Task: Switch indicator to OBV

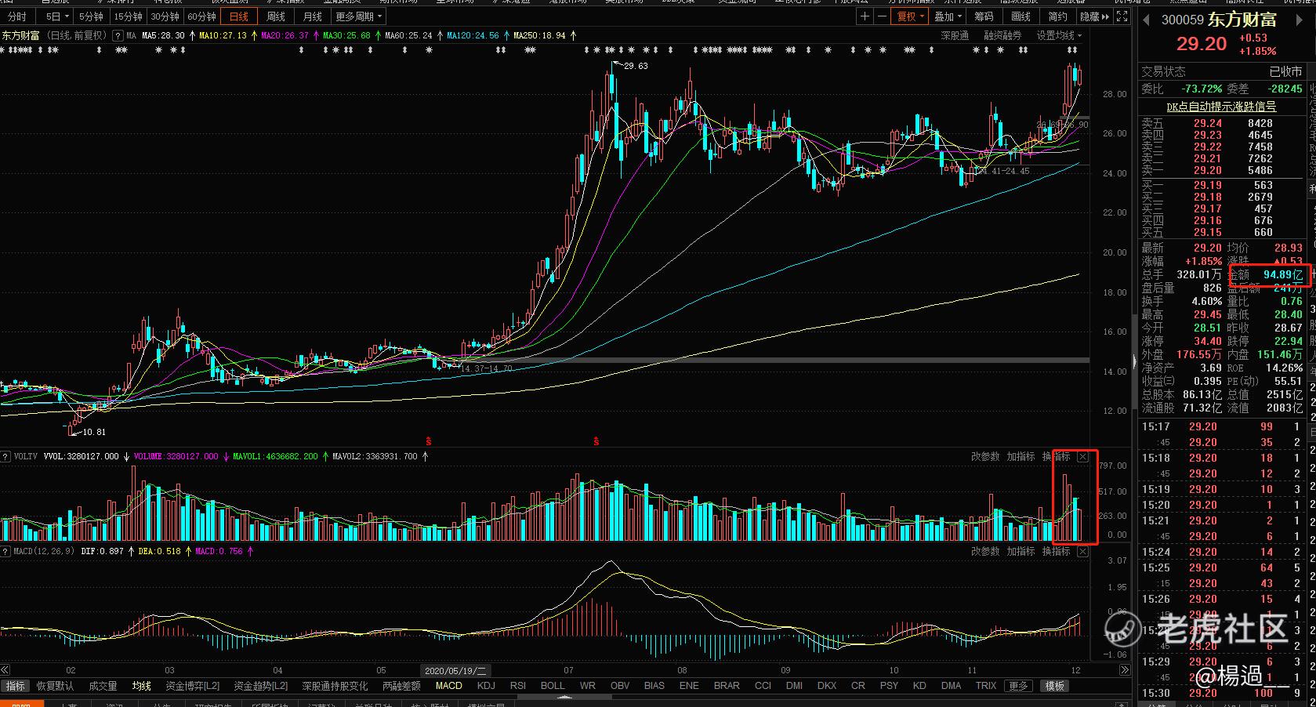Action: [x=620, y=686]
